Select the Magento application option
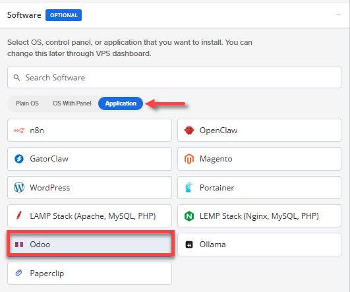Screen dimensions: 350x292 click(259, 159)
